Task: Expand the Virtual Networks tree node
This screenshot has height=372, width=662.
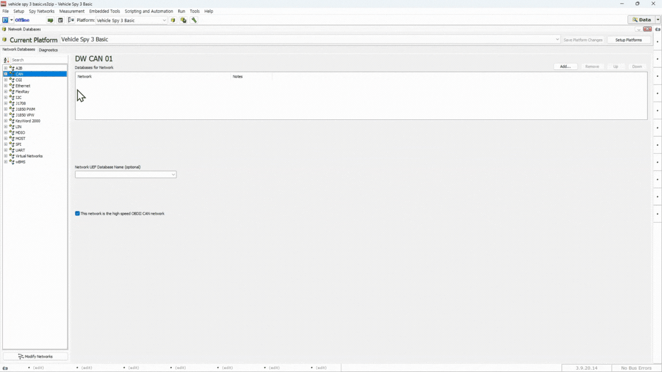Action: 6,156
